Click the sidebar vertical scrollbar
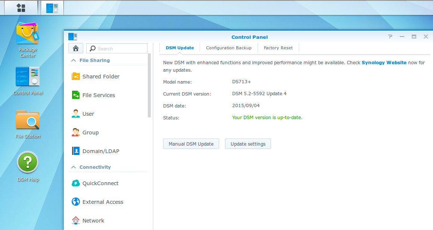Screen dimensions: 433x230 tap(149, 86)
